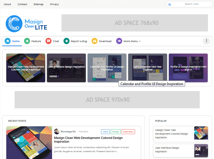214x159 pixels.
Task: Select the Home navigation label
Action: point(16,41)
